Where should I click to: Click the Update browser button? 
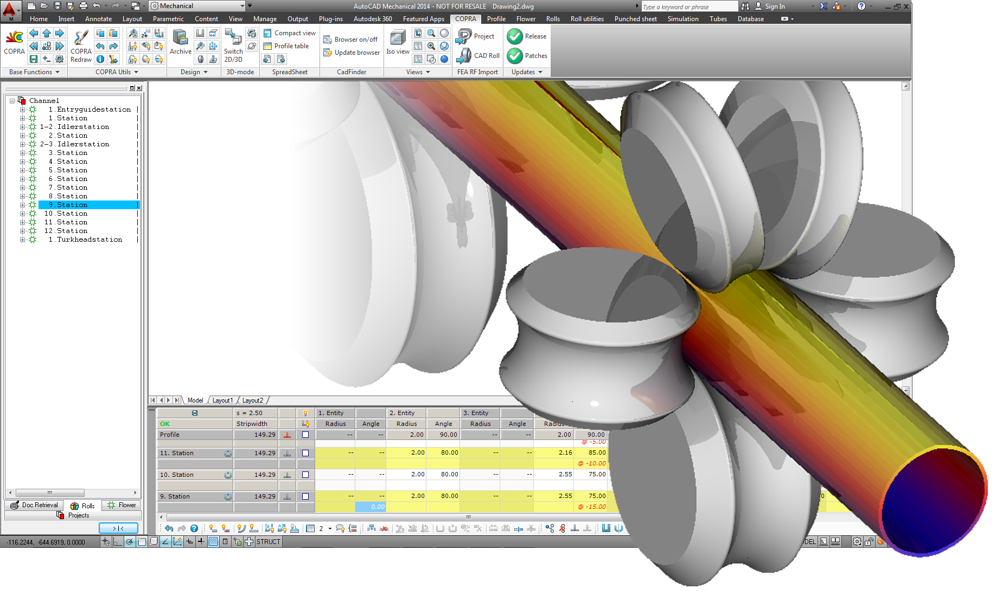click(352, 53)
